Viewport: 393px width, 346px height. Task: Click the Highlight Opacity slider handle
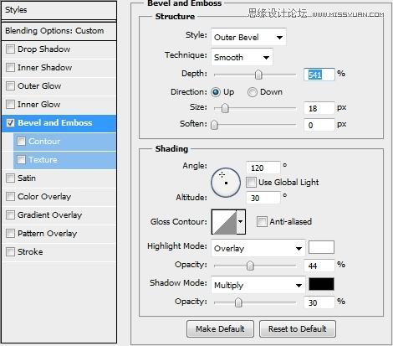(250, 266)
